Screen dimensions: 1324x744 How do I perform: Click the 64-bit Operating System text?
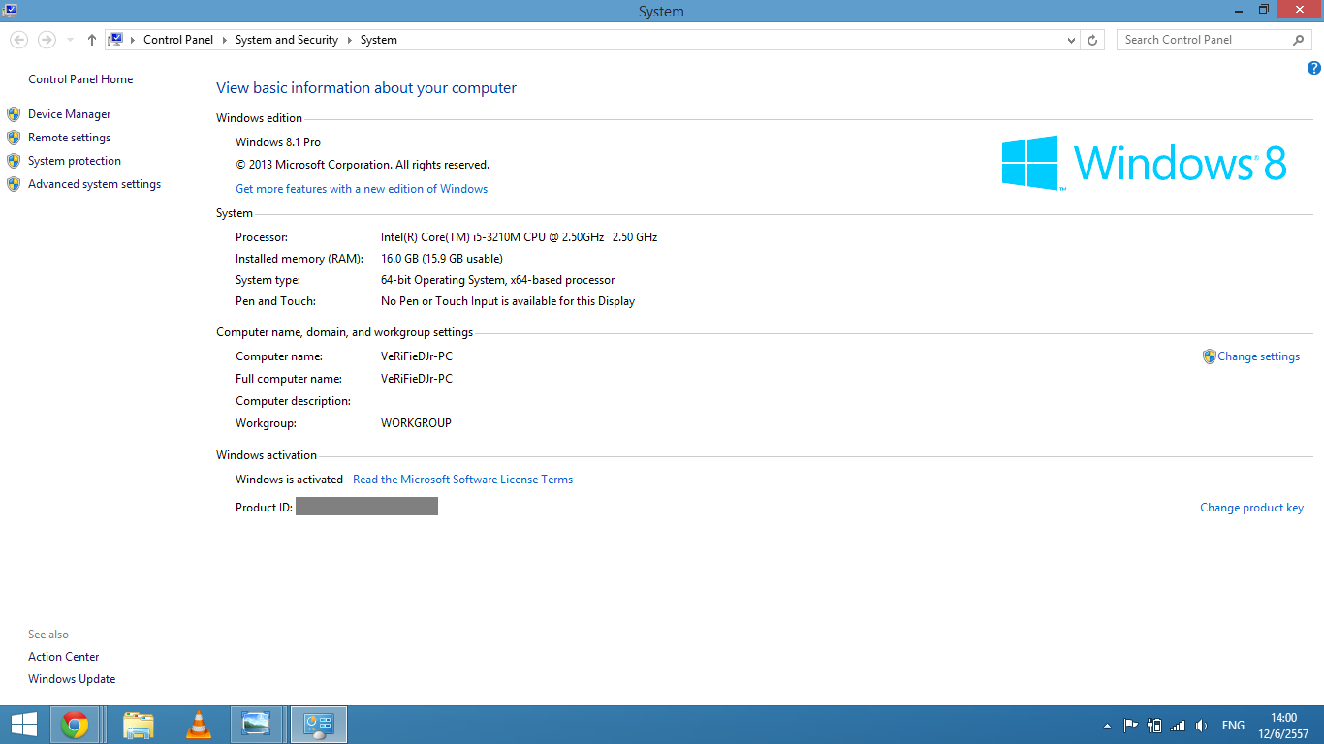(497, 280)
